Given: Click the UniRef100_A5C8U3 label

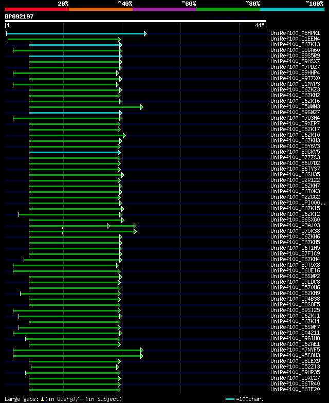Looking at the screenshot, I should coord(295,356).
